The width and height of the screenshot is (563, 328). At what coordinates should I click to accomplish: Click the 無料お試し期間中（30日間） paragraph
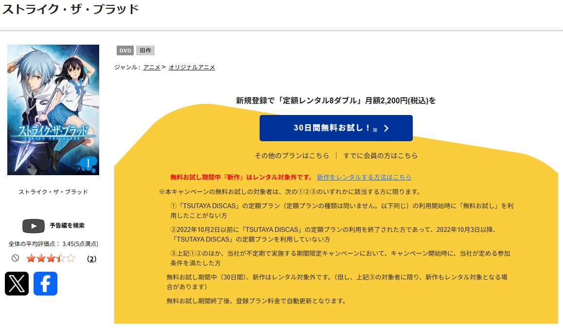pos(337,282)
